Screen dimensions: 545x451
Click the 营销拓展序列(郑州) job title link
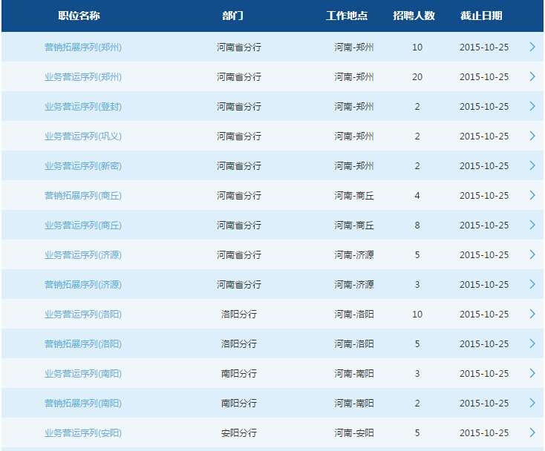click(82, 47)
